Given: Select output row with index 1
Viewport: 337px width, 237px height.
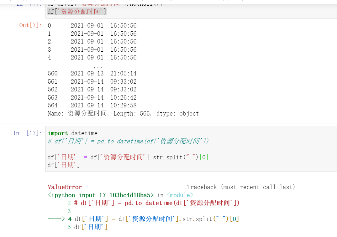Looking at the screenshot, I should point(92,34).
